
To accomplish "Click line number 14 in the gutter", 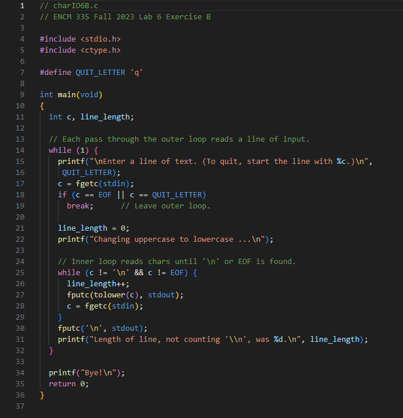I will point(20,150).
